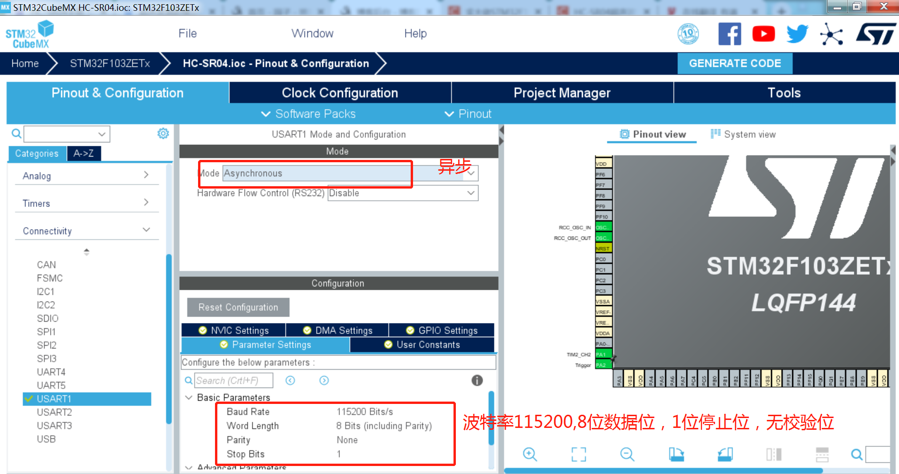The height and width of the screenshot is (474, 899).
Task: Open the DMA Settings tab
Action: coord(337,330)
